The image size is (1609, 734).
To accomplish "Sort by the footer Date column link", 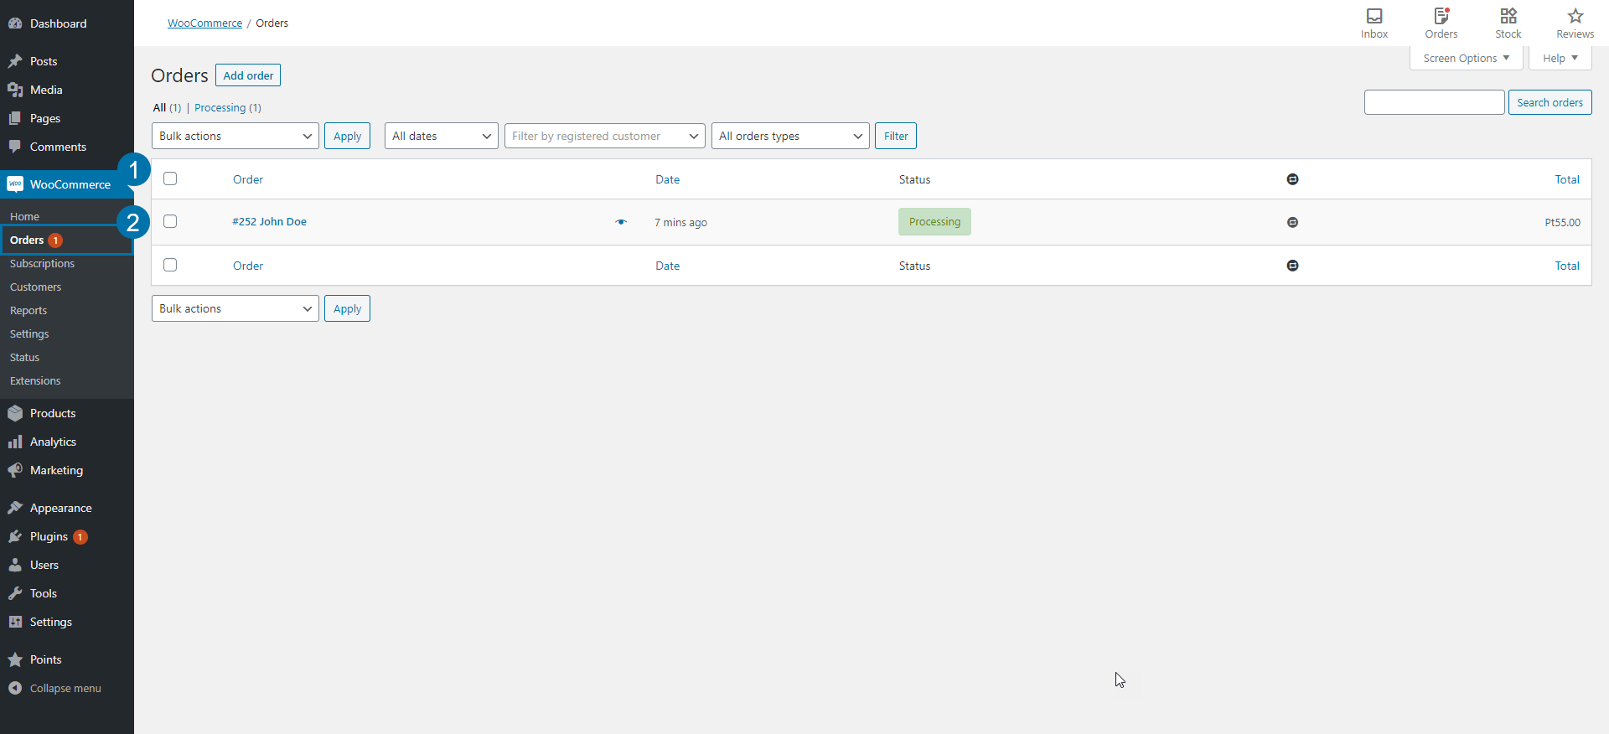I will (668, 266).
